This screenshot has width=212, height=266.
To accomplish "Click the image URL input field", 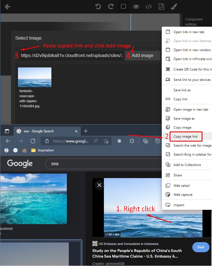I will click(72, 56).
